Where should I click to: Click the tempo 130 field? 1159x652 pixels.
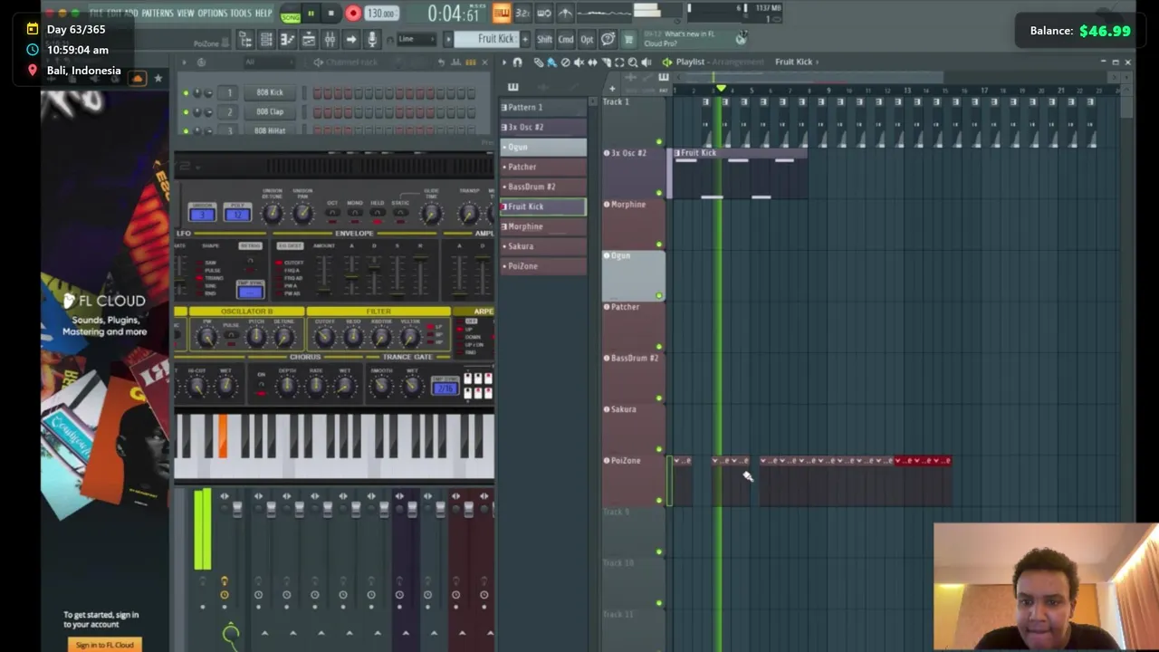click(380, 13)
